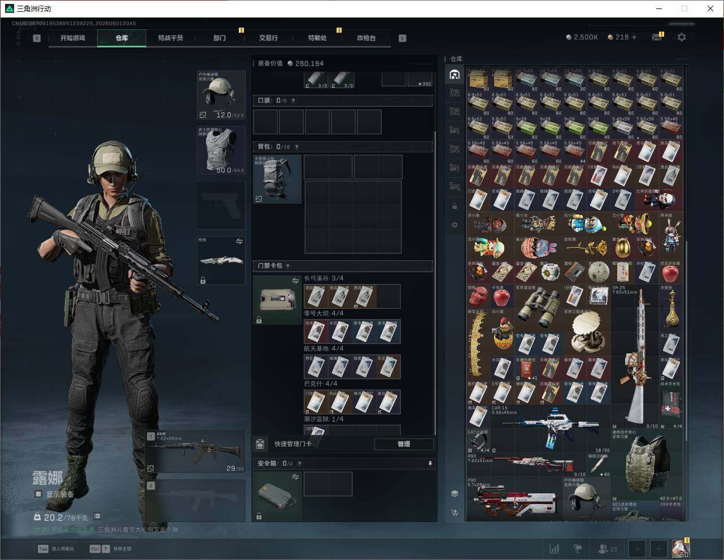This screenshot has height=560, width=724.
Task: Click the first empty squad invite plus slot
Action: tap(637, 548)
